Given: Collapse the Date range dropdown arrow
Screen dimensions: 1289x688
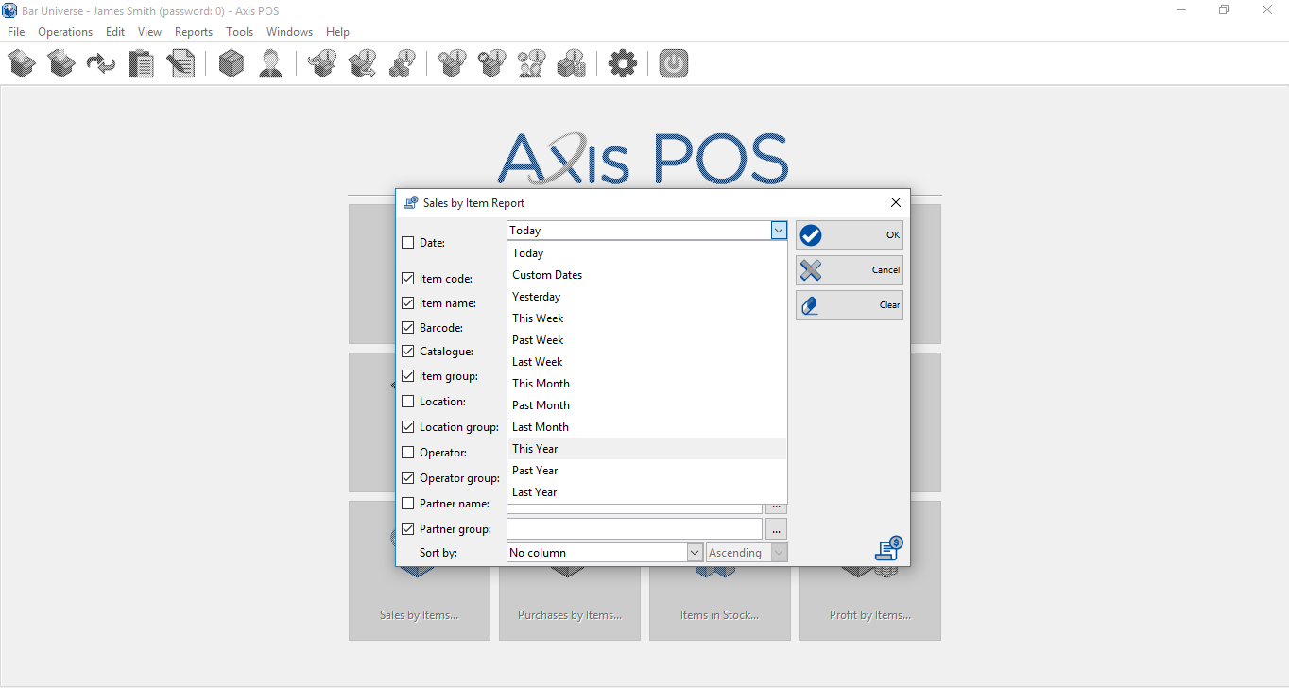Looking at the screenshot, I should [x=779, y=230].
